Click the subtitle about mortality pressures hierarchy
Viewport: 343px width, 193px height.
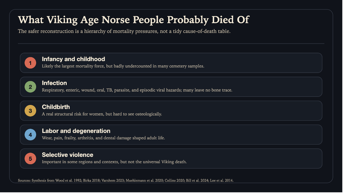(124, 31)
